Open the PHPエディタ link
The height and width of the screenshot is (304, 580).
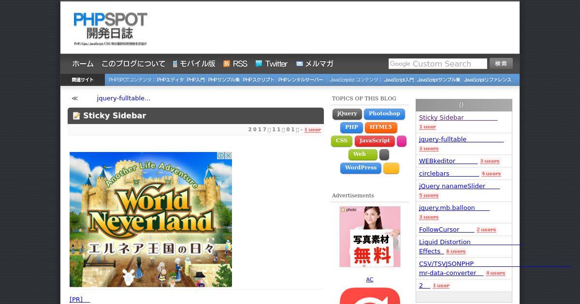click(x=170, y=80)
